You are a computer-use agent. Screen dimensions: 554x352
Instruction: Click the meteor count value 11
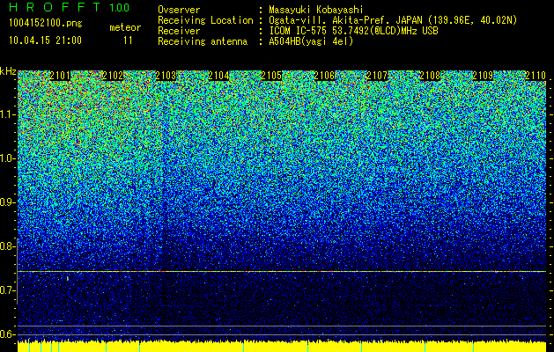pyautogui.click(x=128, y=40)
